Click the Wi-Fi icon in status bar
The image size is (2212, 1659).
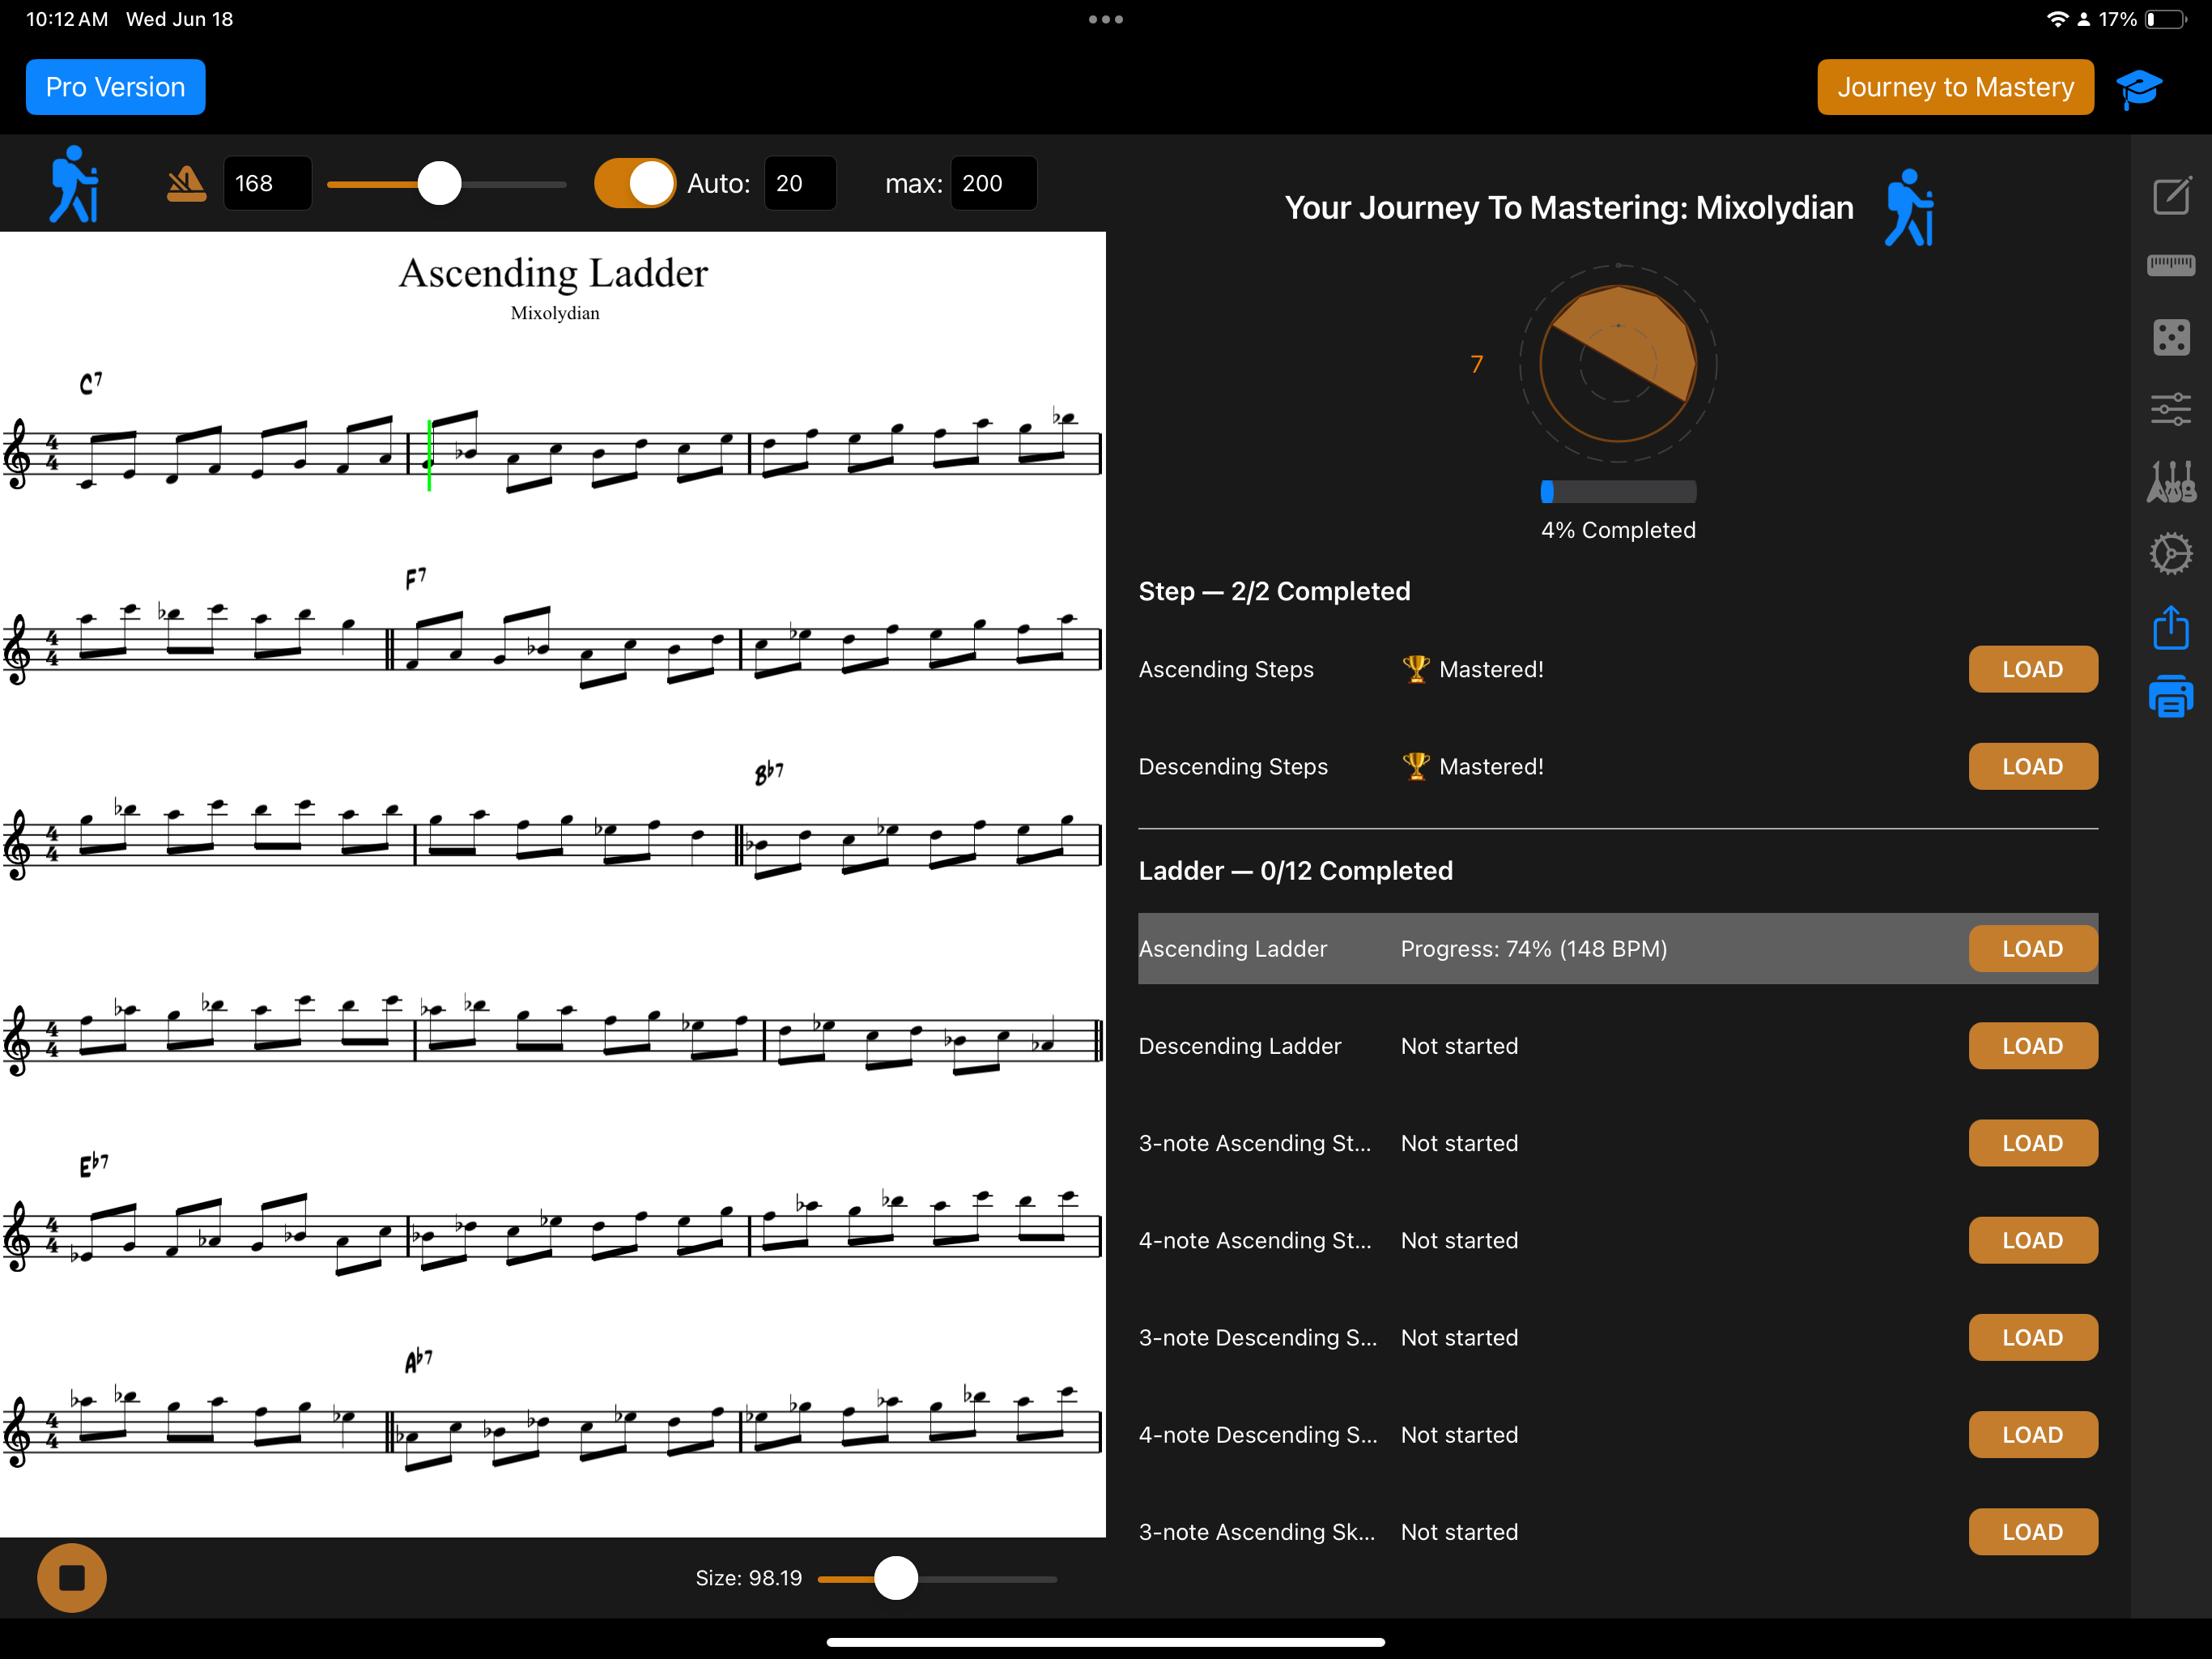coord(2057,19)
